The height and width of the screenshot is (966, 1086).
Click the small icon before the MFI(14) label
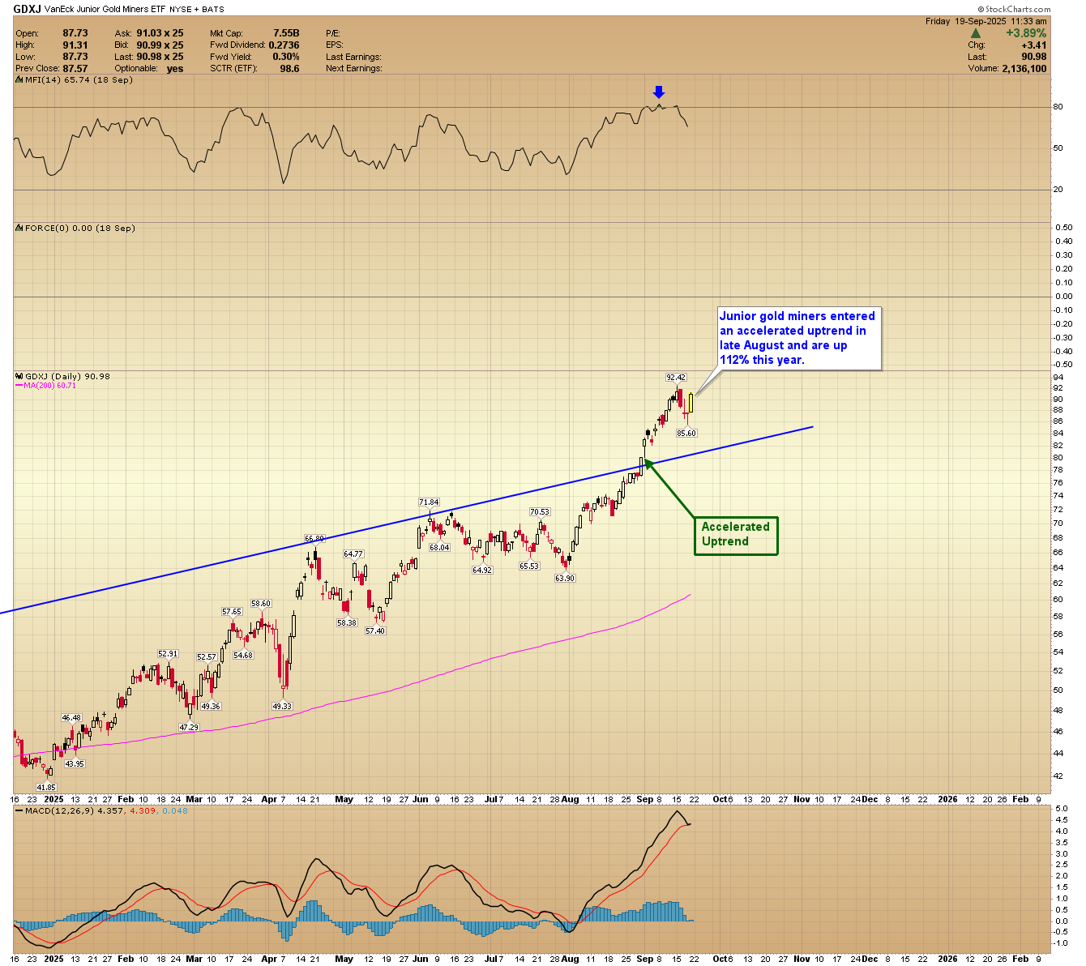(19, 79)
